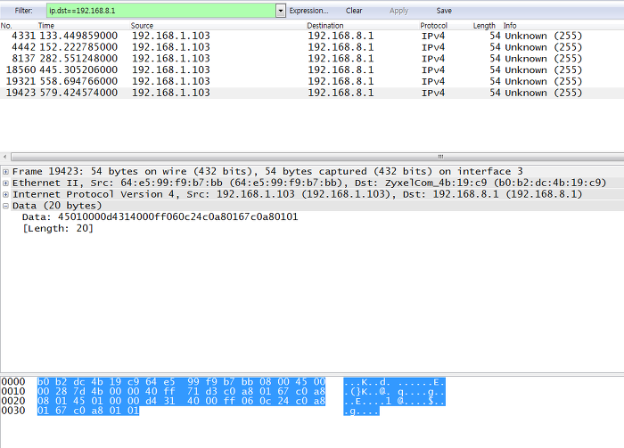Viewport: 624px width, 448px height.
Task: Expand the Frame 19423 tree node
Action: point(5,172)
